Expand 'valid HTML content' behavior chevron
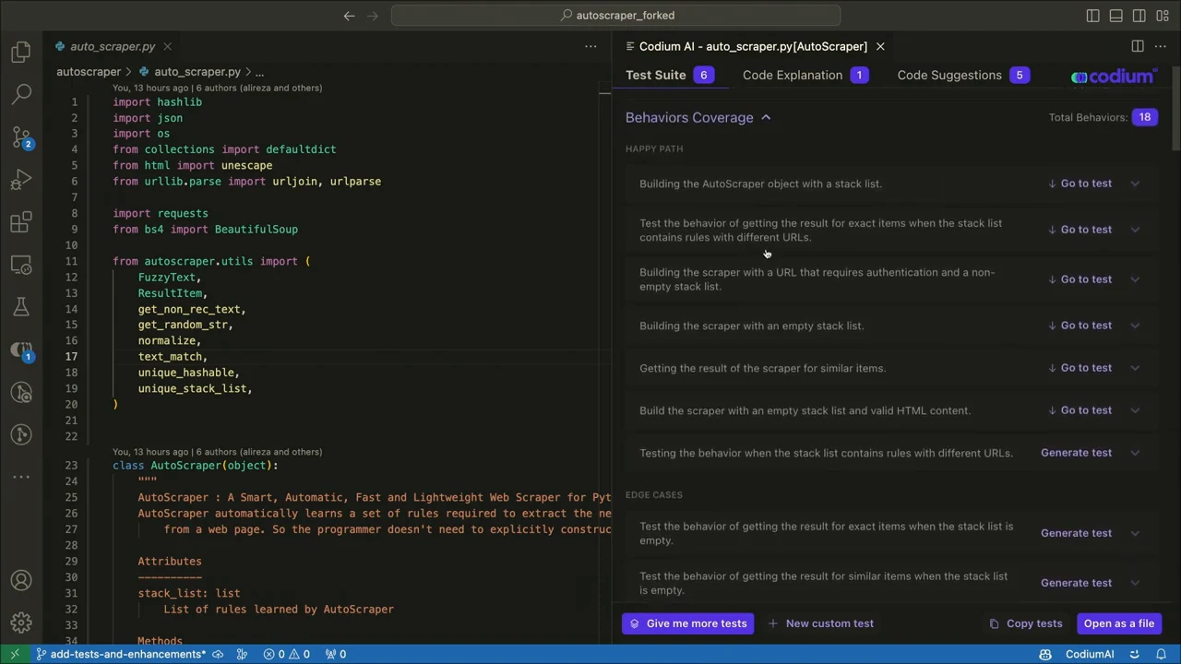Image resolution: width=1181 pixels, height=664 pixels. [x=1135, y=410]
